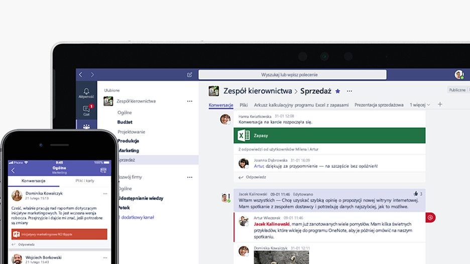Open the image thumbnail in Dominika Kowalczyk's post
The height and width of the screenshot is (264, 470).
(281, 257)
